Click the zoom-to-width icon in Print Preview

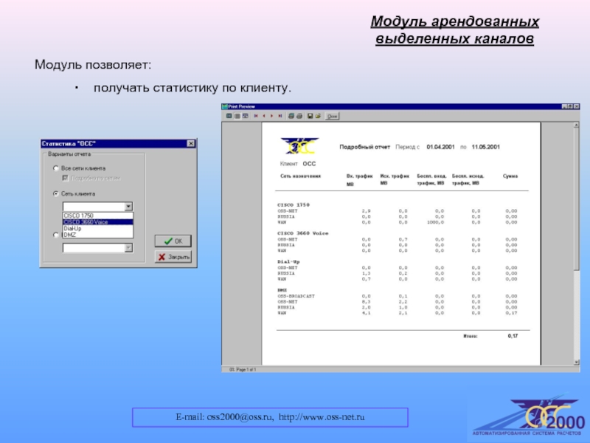pos(246,116)
